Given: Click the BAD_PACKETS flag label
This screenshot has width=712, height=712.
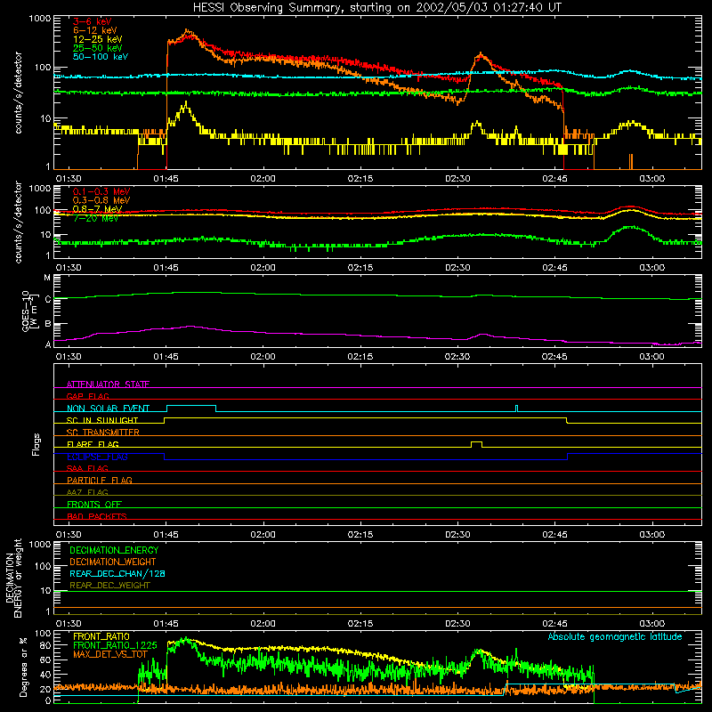Looking at the screenshot, I should coord(97,516).
